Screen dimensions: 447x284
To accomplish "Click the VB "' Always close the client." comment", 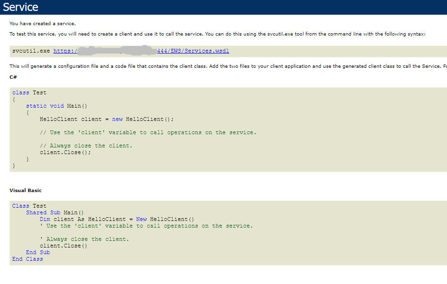I will coord(84,239).
